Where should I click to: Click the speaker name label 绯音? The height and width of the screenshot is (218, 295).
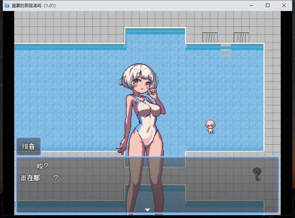(28, 146)
